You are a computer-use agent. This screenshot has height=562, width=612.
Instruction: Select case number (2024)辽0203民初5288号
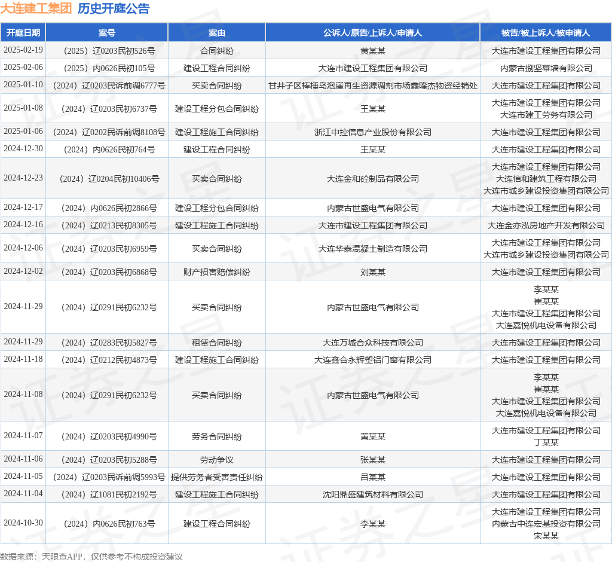(x=109, y=460)
